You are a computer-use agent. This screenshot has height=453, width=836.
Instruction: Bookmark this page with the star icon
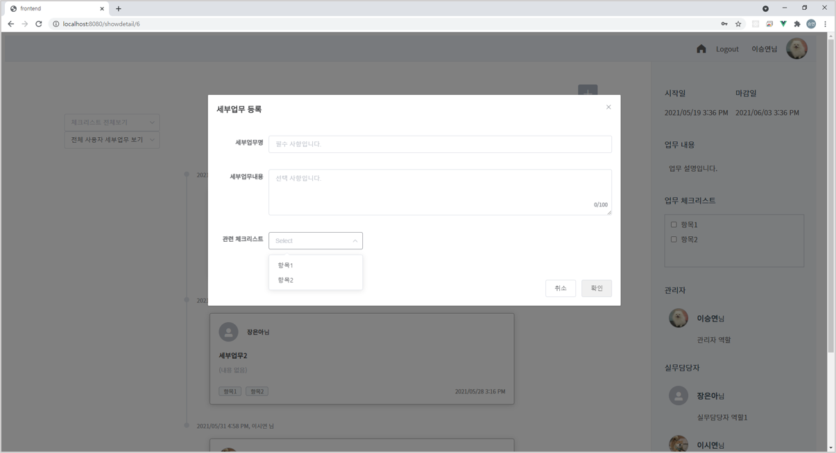pyautogui.click(x=737, y=23)
